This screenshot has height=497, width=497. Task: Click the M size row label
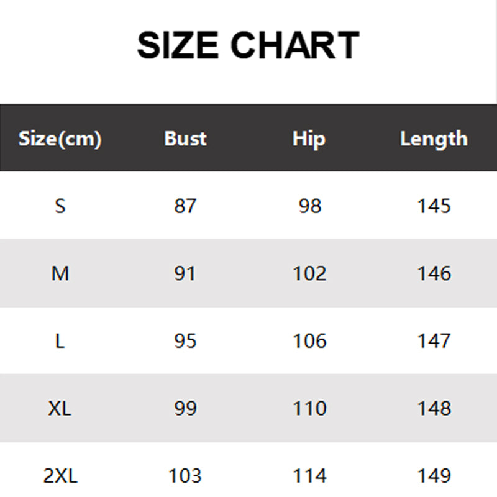[60, 273]
